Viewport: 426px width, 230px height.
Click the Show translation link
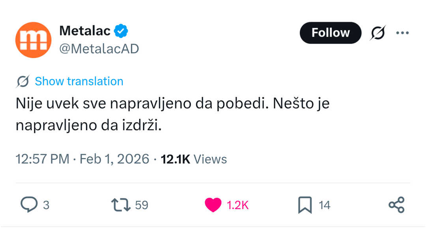click(79, 81)
